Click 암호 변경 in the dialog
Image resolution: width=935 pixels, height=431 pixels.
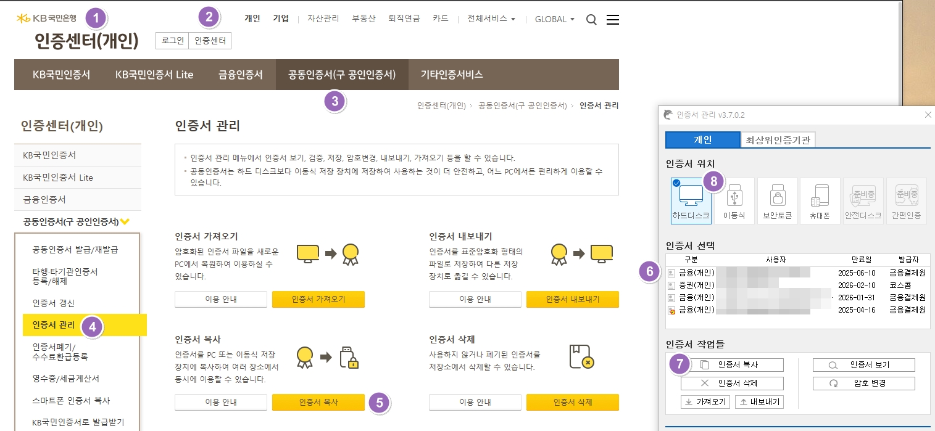click(864, 384)
